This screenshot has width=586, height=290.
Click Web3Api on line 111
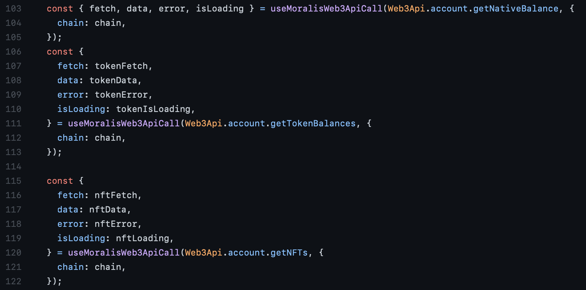click(204, 123)
